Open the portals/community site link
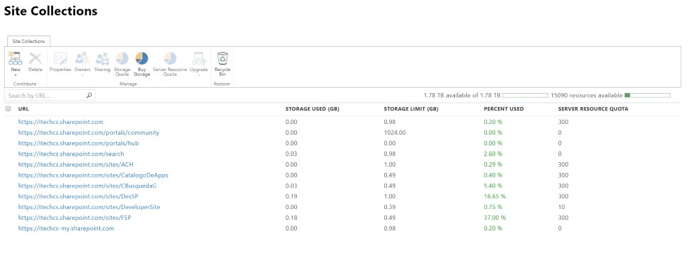This screenshot has height=264, width=688. [89, 133]
